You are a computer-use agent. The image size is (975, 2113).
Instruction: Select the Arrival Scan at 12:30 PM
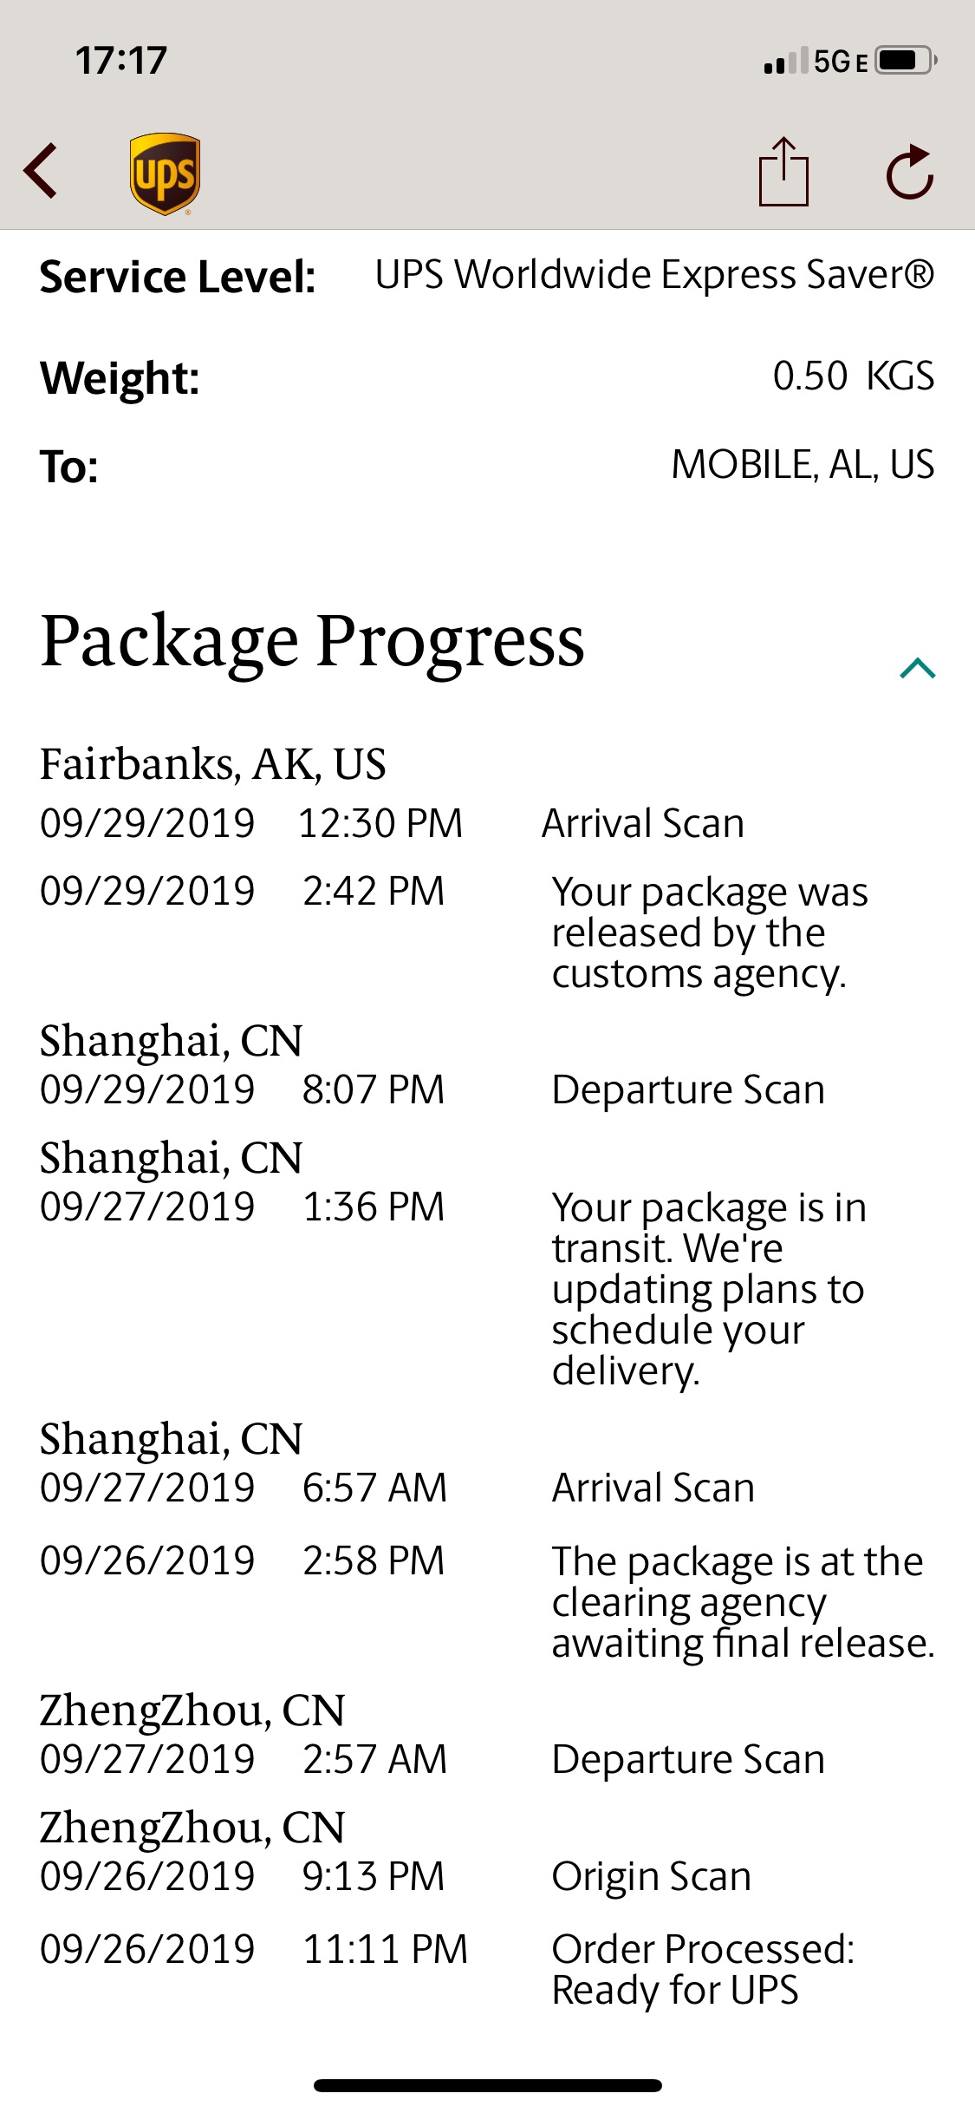tap(487, 823)
